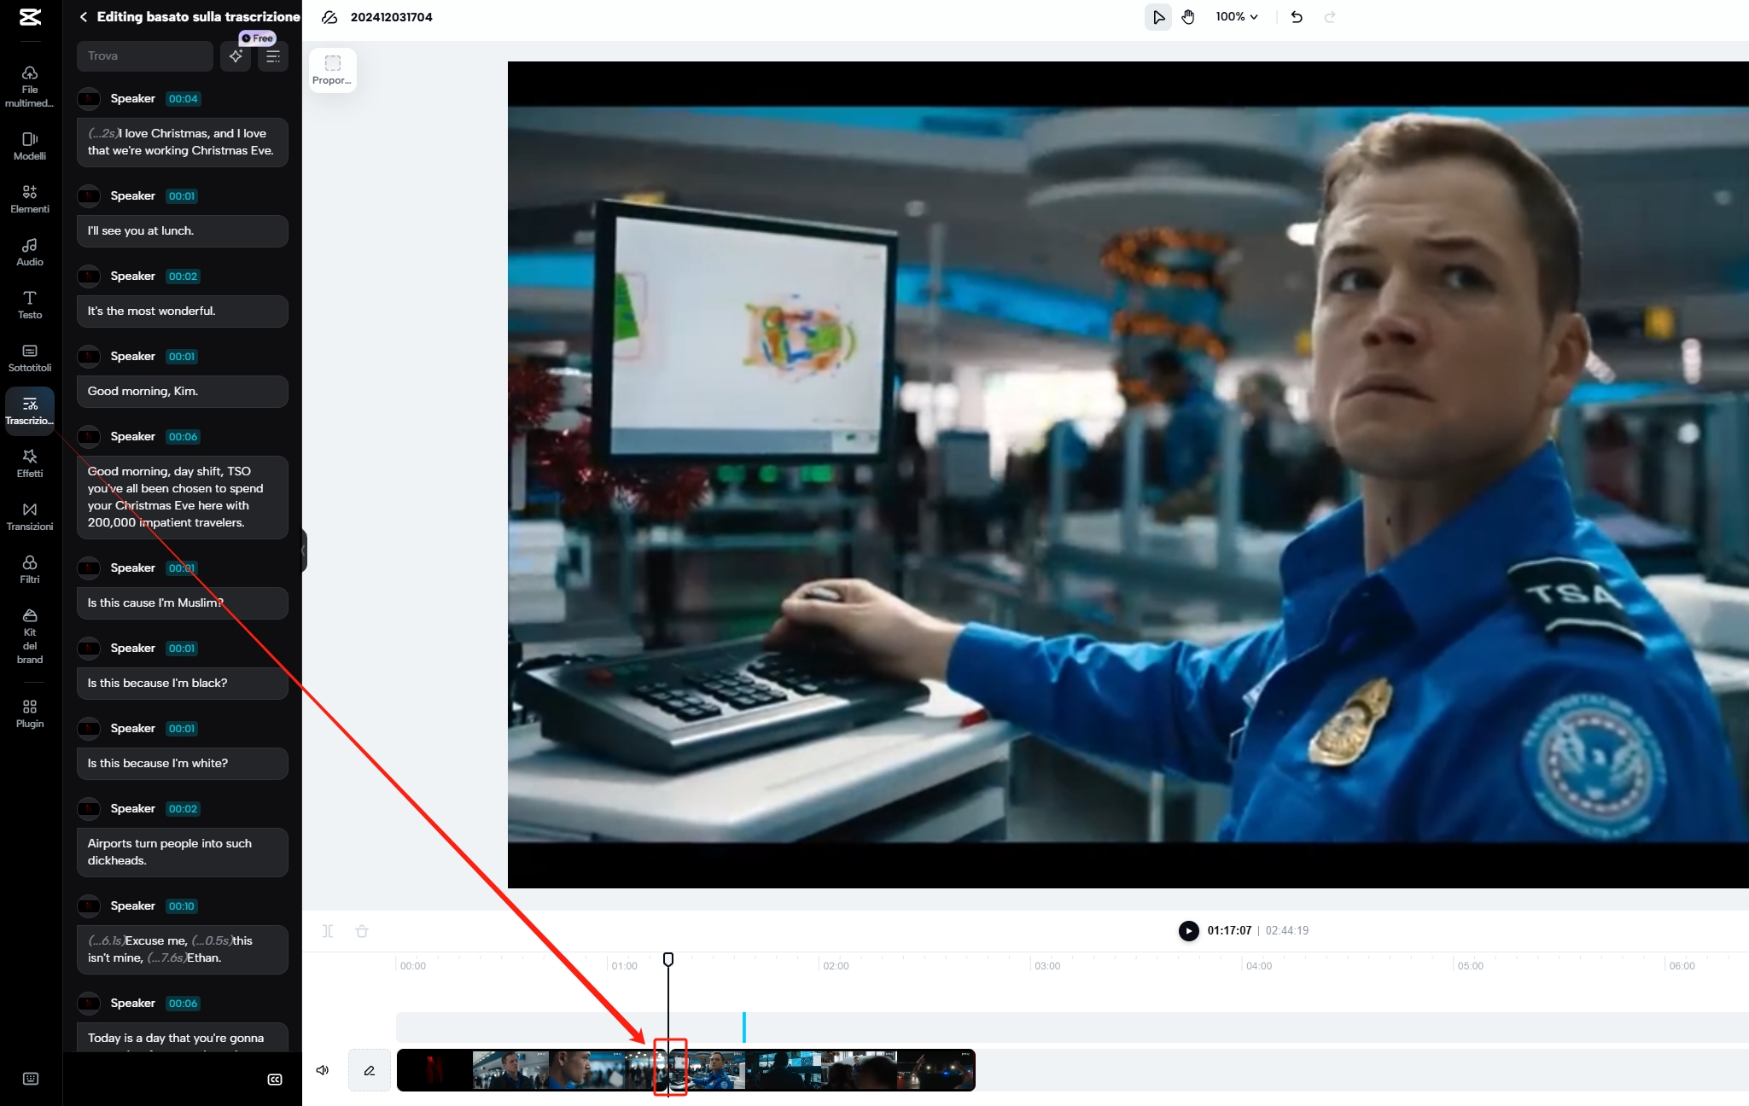Open keyboard shortcuts icon at sidebar bottom
Viewport: 1749px width, 1106px height.
click(31, 1079)
